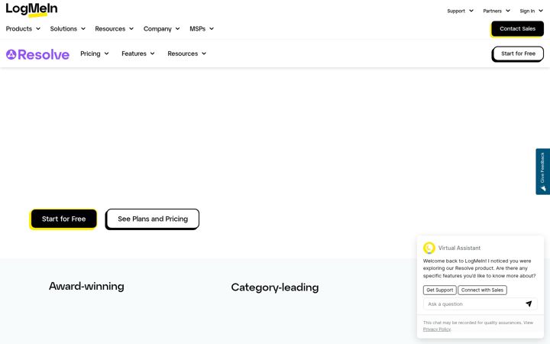
Task: Click Get Support in the chat
Action: 439,290
